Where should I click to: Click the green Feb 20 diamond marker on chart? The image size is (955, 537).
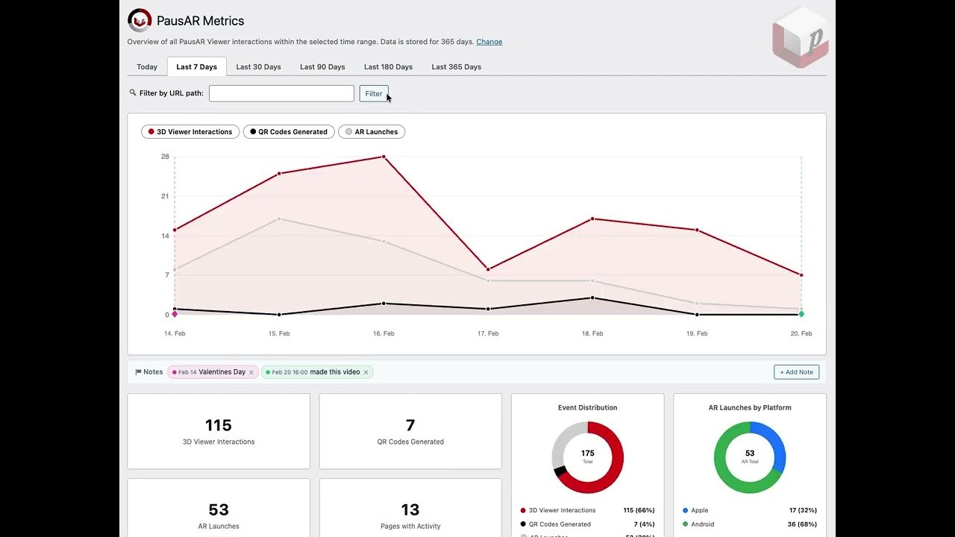(x=801, y=314)
